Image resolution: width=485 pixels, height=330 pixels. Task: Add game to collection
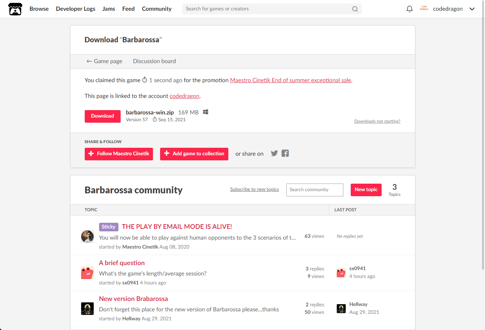click(x=194, y=154)
